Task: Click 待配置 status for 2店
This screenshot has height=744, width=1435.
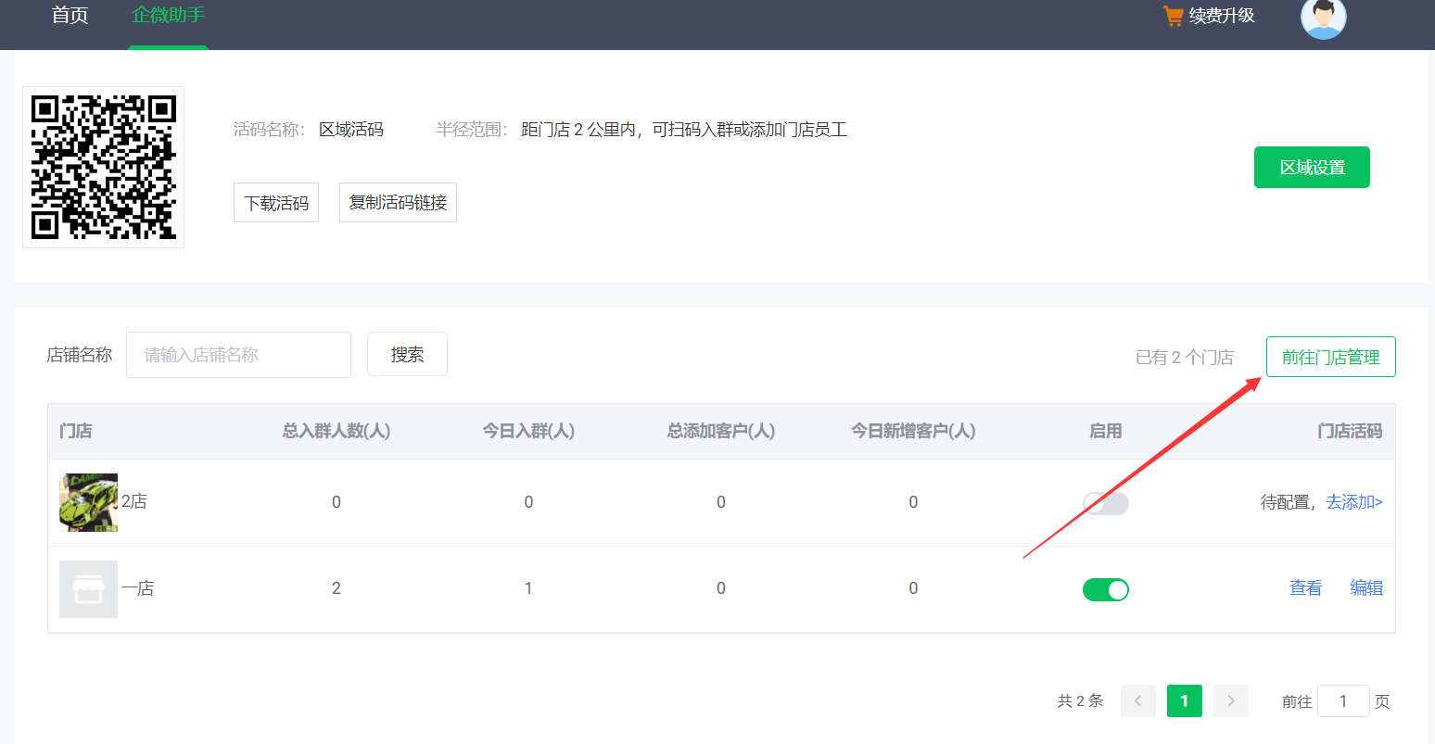Action: tap(1285, 502)
